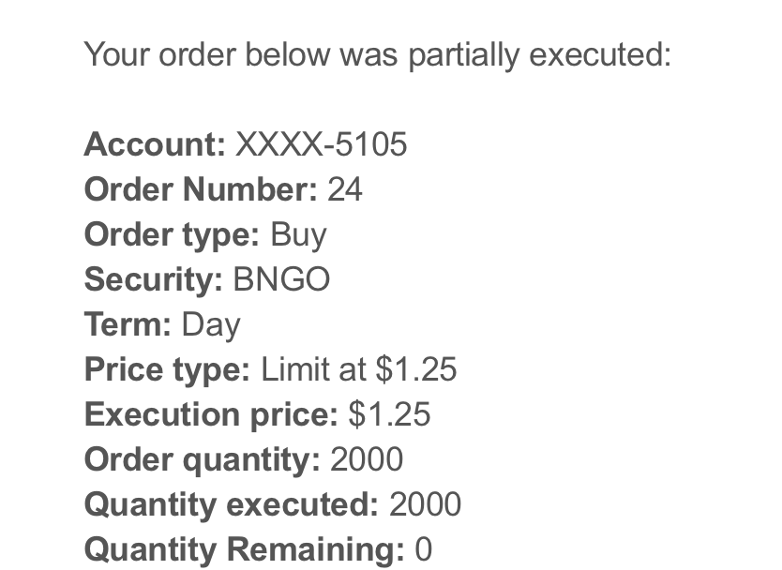Click the Order quantity label
This screenshot has height=570, width=782.
(202, 459)
